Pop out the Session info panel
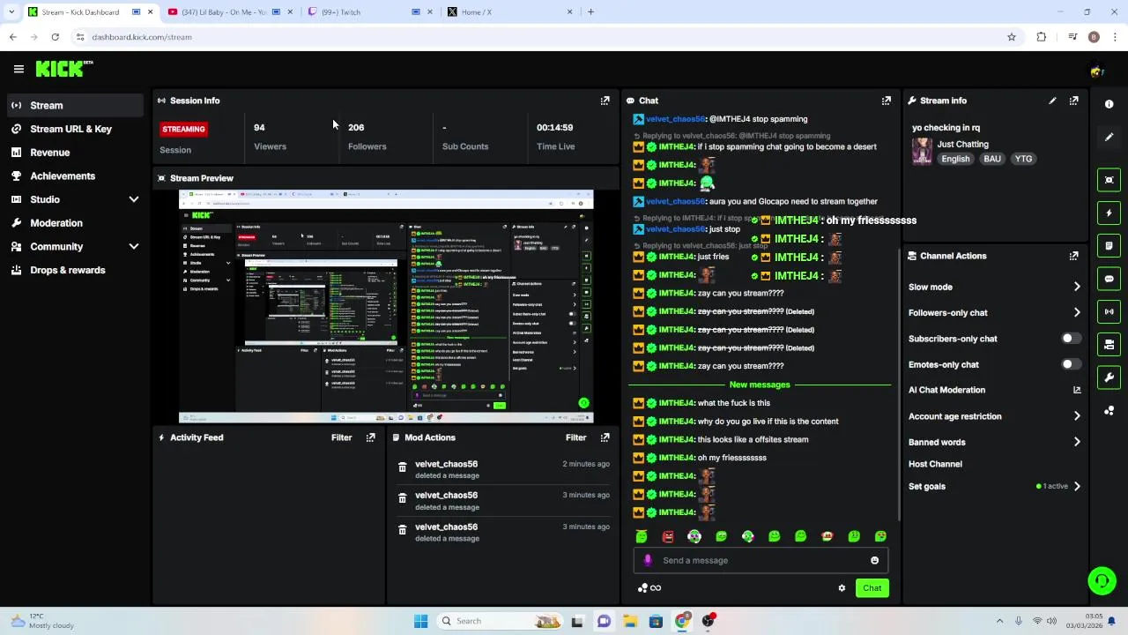1128x635 pixels. click(605, 101)
